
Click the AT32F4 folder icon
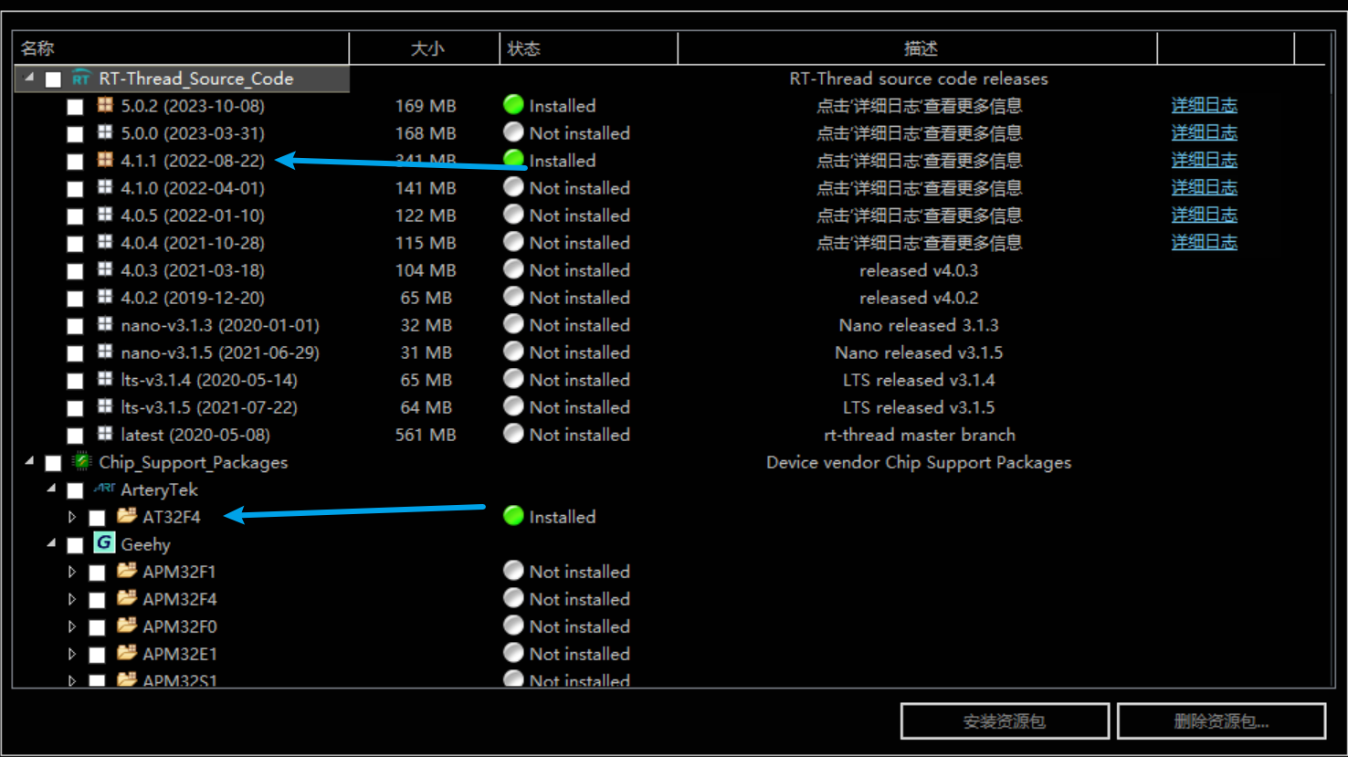click(127, 516)
